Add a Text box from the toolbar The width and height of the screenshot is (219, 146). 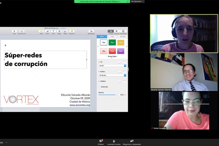click(53, 31)
